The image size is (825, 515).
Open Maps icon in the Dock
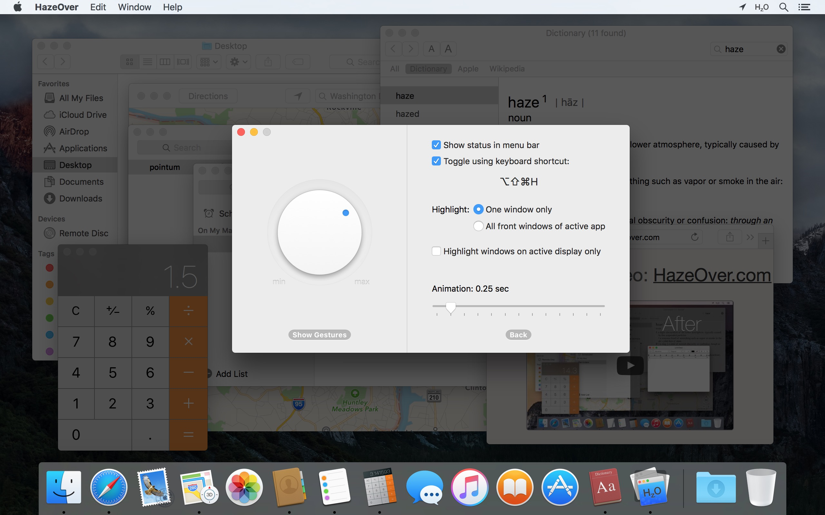(199, 487)
